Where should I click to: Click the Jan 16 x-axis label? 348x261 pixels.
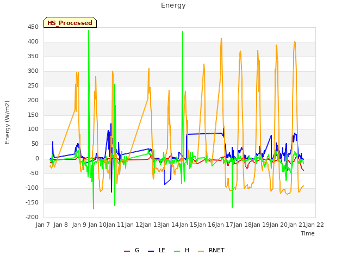click(206, 225)
